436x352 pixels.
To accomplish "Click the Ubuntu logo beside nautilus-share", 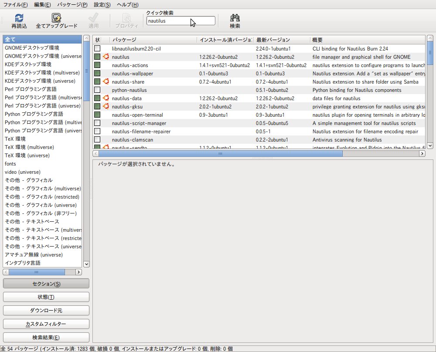I will 106,81.
